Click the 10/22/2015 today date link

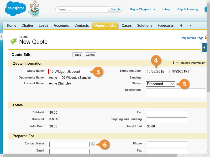pos(179,71)
